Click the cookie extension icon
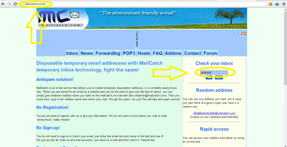Viewport: 287px width, 147px height. click(x=271, y=4)
